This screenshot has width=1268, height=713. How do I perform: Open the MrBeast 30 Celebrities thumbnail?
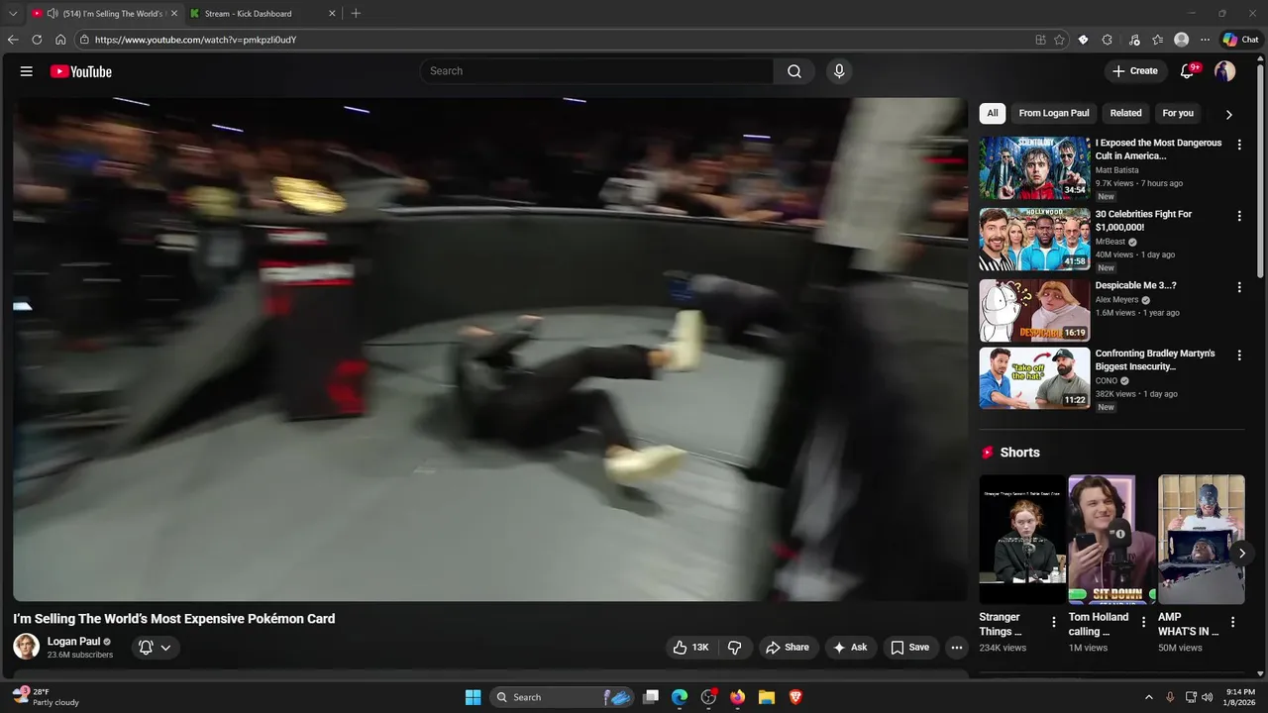[1034, 239]
